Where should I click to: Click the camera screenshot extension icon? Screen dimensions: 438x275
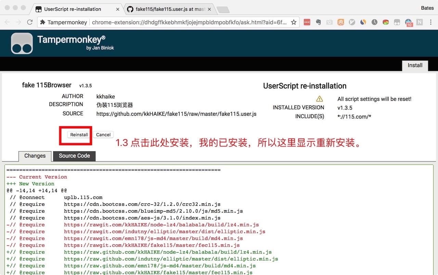tap(329, 22)
